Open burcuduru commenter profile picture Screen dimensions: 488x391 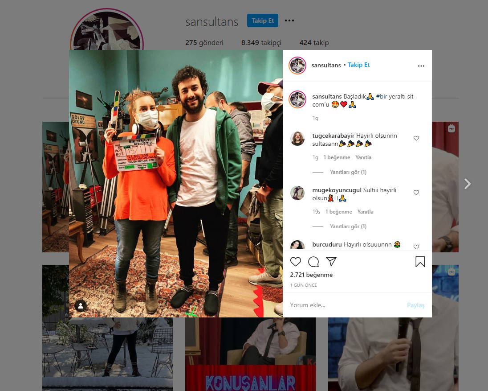click(297, 246)
